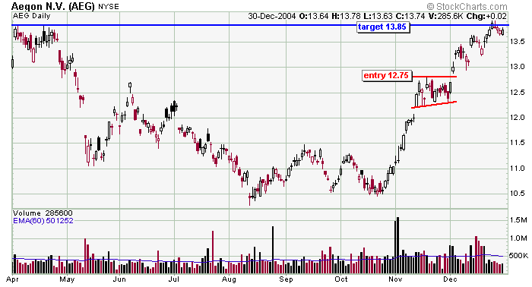
Task: Click the 11.5 price axis label
Action: [518, 143]
